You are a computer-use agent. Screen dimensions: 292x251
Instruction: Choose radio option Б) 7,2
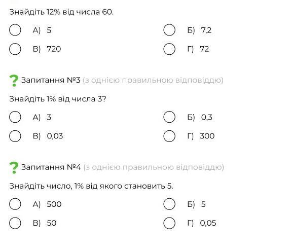point(169,30)
